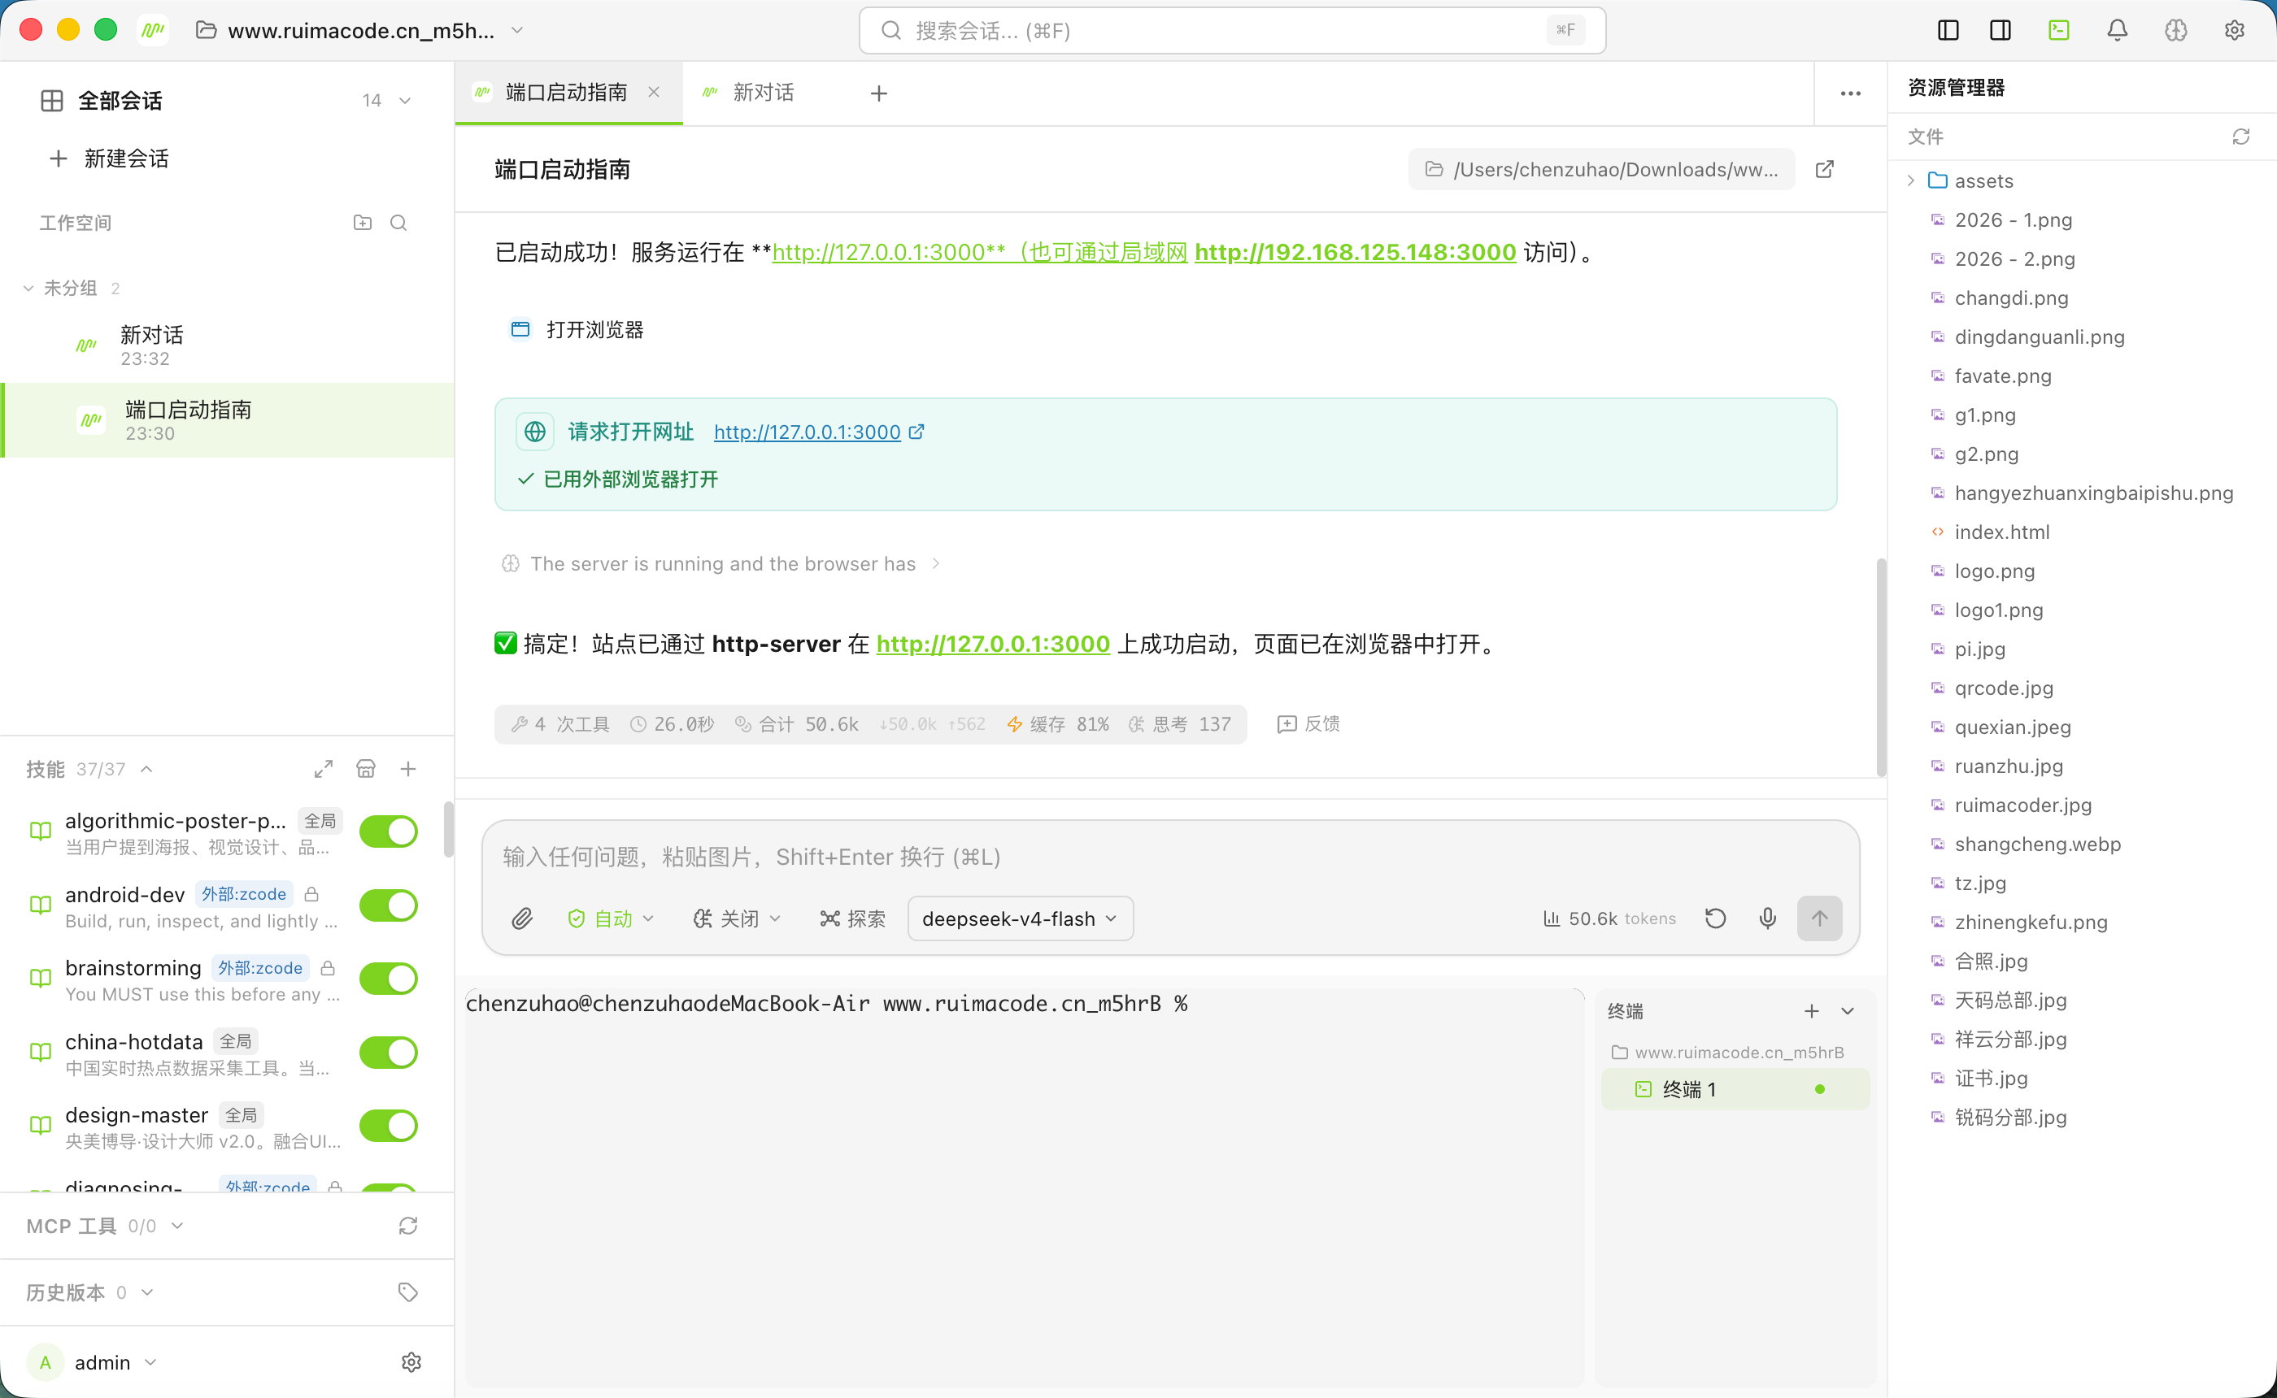Screen dimensions: 2277x1398
Task: Click new workspace folder icon
Action: click(x=363, y=223)
